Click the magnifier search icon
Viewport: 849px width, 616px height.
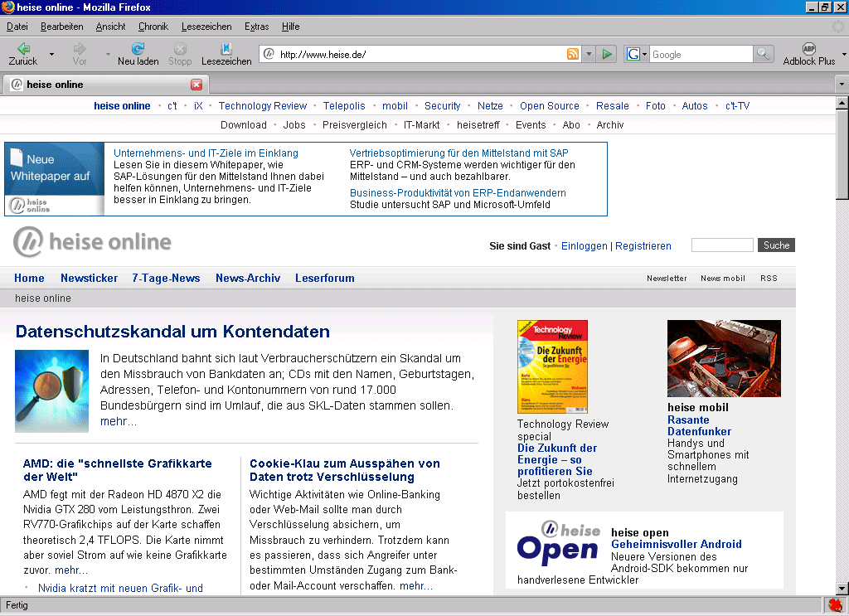(763, 54)
